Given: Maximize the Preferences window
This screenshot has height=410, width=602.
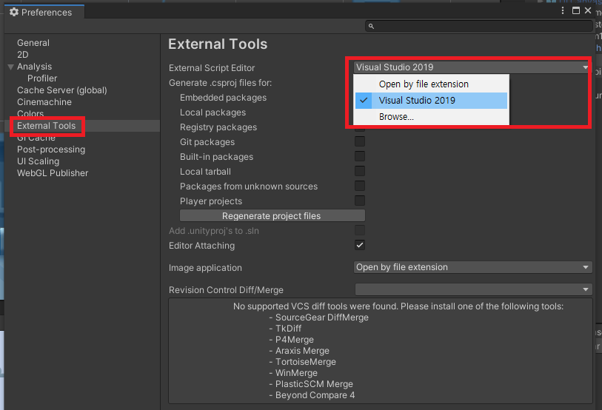Looking at the screenshot, I should coord(576,11).
